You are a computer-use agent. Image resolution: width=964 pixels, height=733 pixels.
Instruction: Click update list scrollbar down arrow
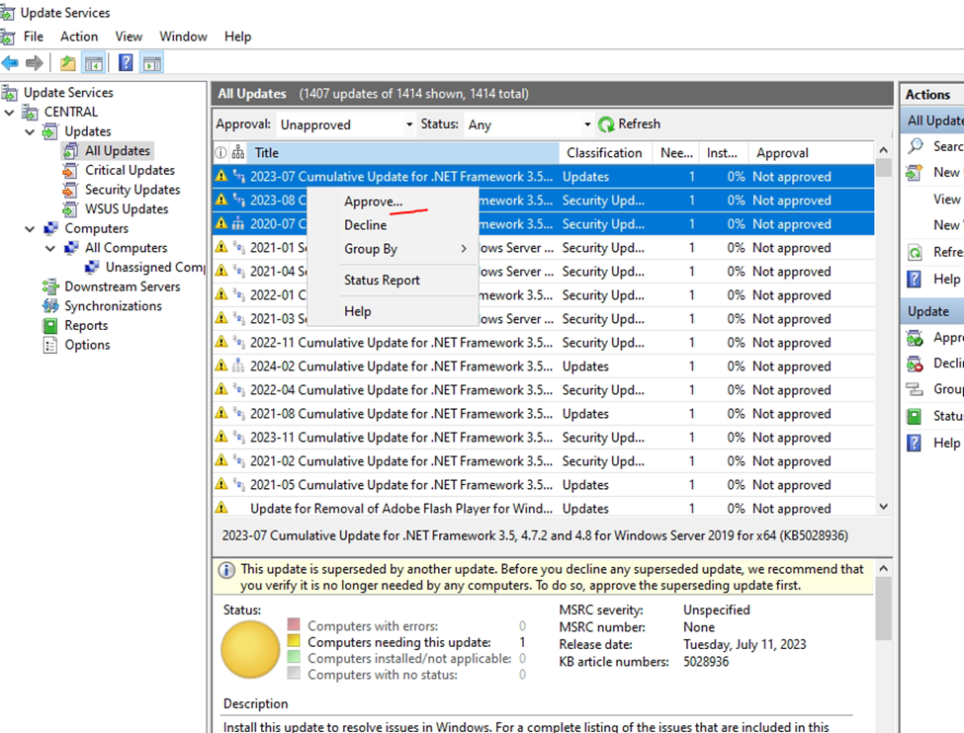(x=883, y=507)
